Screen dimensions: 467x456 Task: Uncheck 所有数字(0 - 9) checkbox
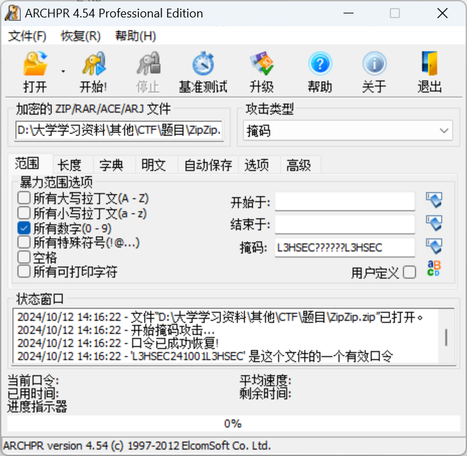click(24, 228)
